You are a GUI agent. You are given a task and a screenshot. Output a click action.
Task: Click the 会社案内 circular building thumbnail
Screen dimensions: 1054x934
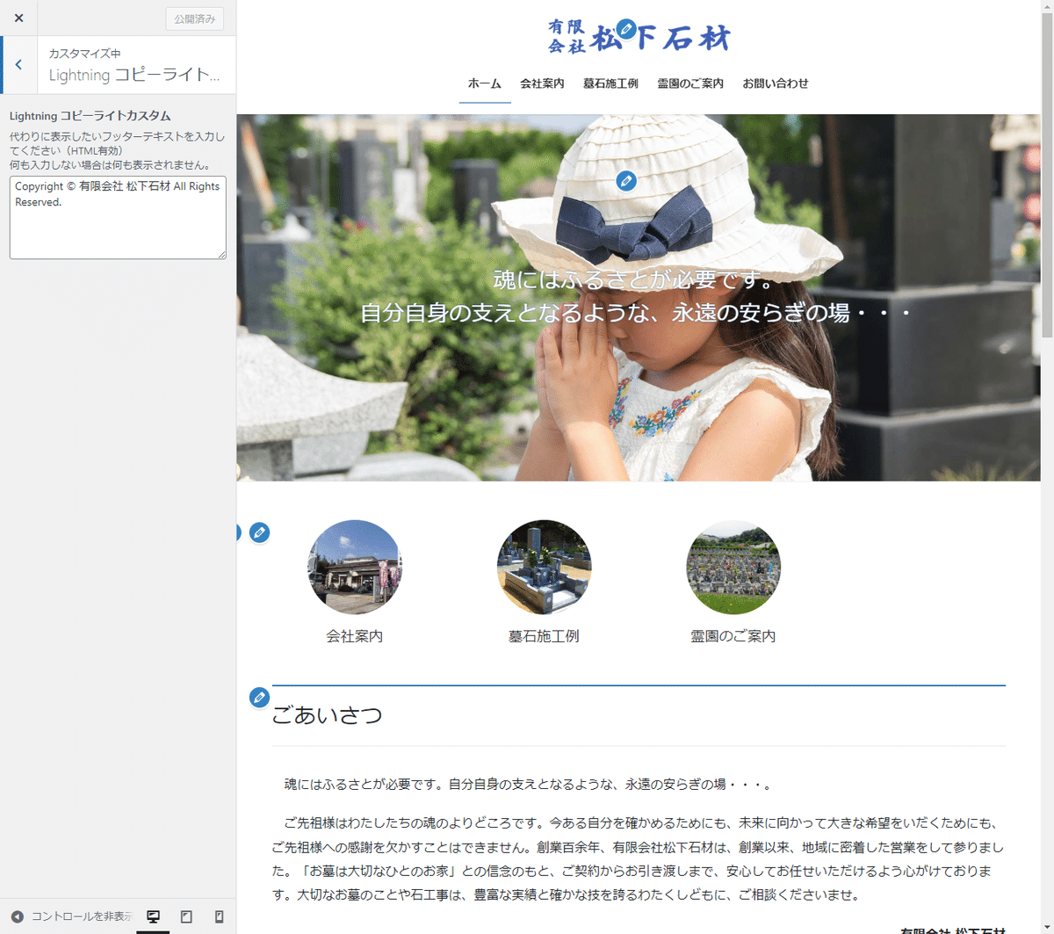click(355, 567)
